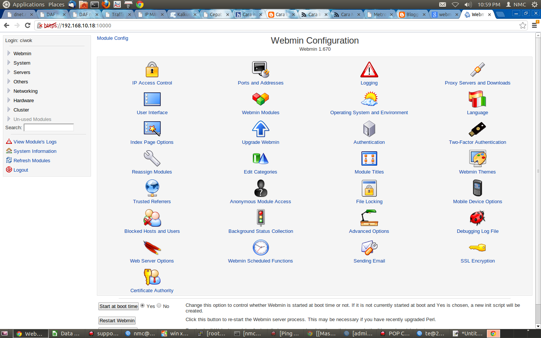
Task: Expand the System category
Action: point(22,63)
